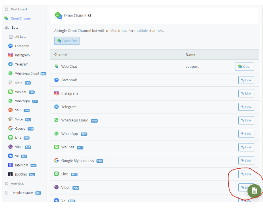Screen dimensions: 263x209
Task: Click the Slack sidebar icon
Action: [x=10, y=82]
